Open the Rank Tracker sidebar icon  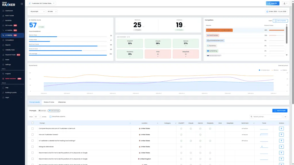pos(3,15)
